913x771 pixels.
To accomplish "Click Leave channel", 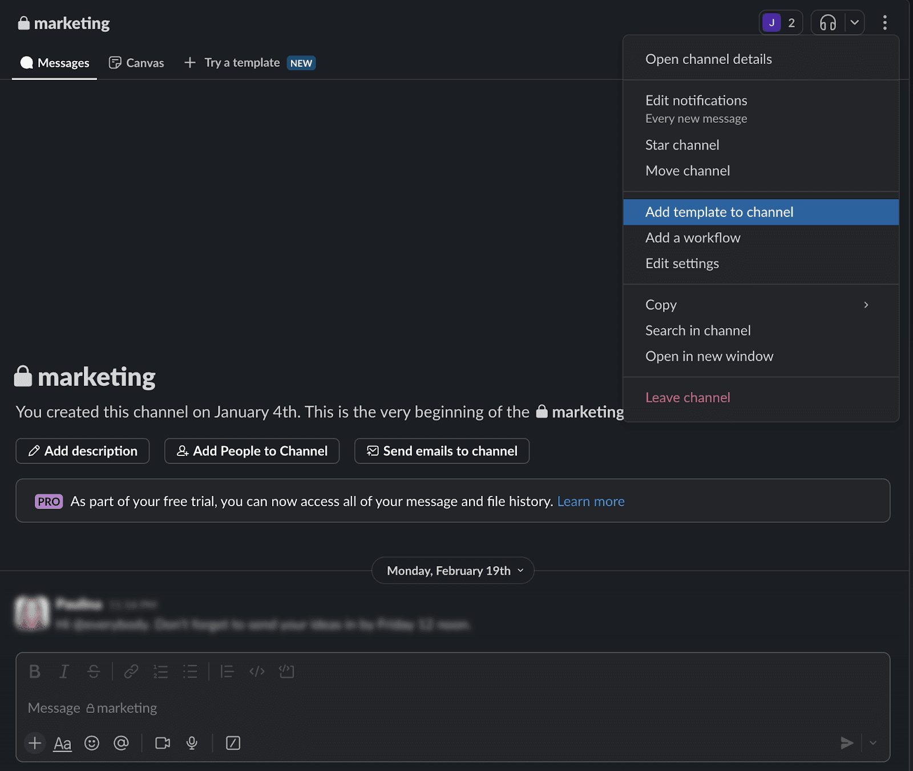I will (761, 398).
